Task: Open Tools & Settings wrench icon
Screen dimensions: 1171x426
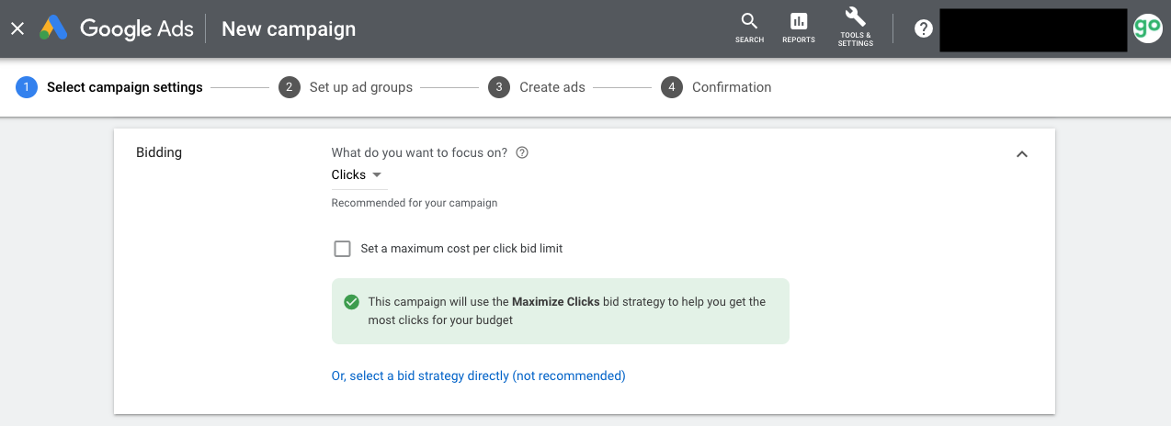Action: (855, 28)
